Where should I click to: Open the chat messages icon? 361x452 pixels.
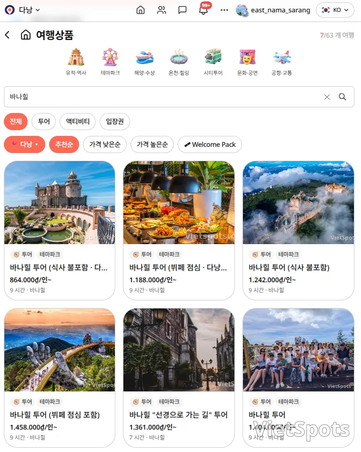[x=182, y=10]
